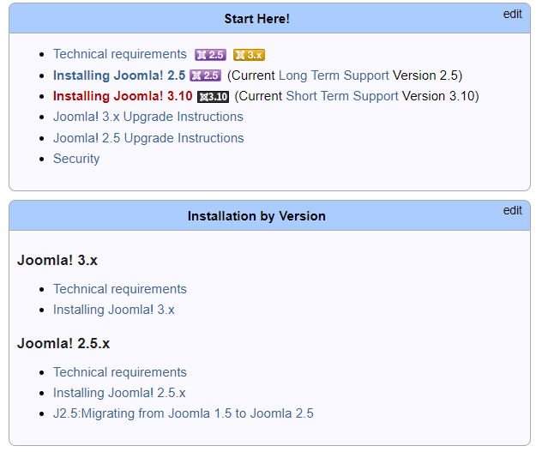This screenshot has width=536, height=452.
Task: Open Installing Joomla! 2.5.x link
Action: pos(119,393)
